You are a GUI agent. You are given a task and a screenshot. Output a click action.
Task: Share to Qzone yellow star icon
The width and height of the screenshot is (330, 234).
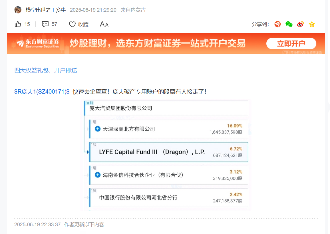[x=312, y=24]
